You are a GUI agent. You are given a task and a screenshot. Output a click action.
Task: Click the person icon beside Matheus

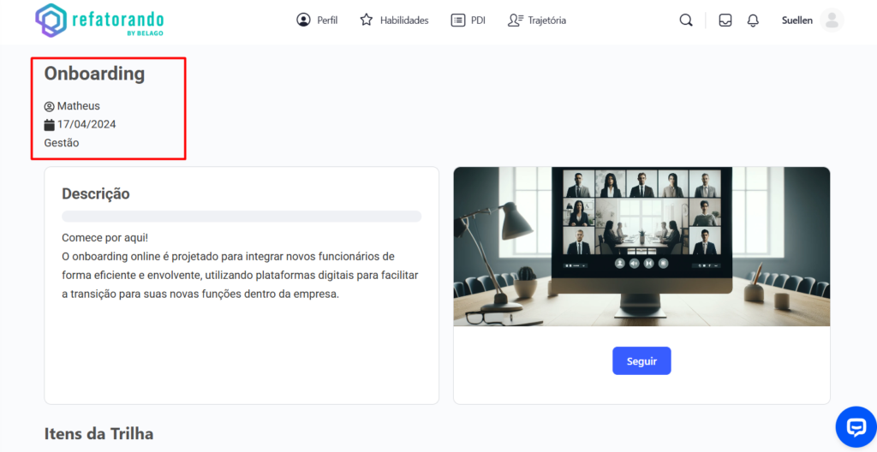point(50,106)
